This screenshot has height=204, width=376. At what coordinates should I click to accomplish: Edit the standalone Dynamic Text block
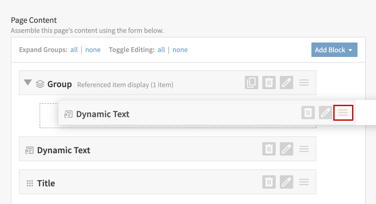pyautogui.click(x=286, y=149)
